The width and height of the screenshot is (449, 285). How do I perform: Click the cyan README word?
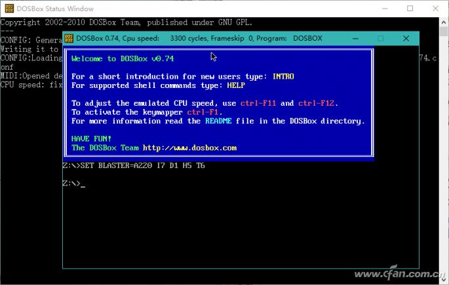[x=218, y=121]
